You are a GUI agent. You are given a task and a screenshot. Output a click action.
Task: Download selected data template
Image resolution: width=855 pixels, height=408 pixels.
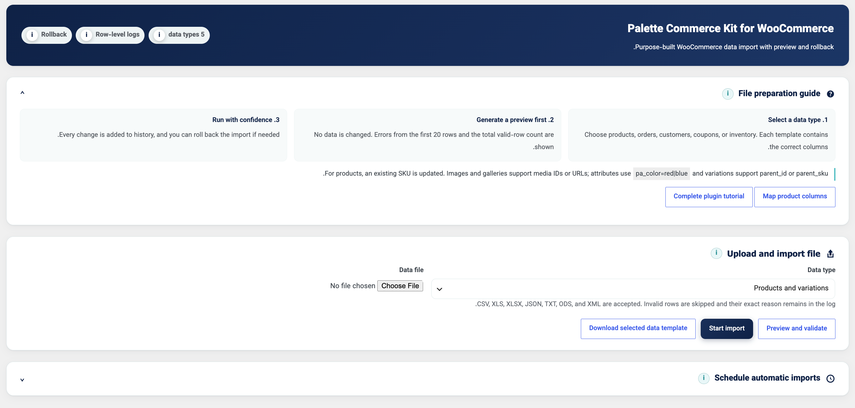click(x=638, y=329)
